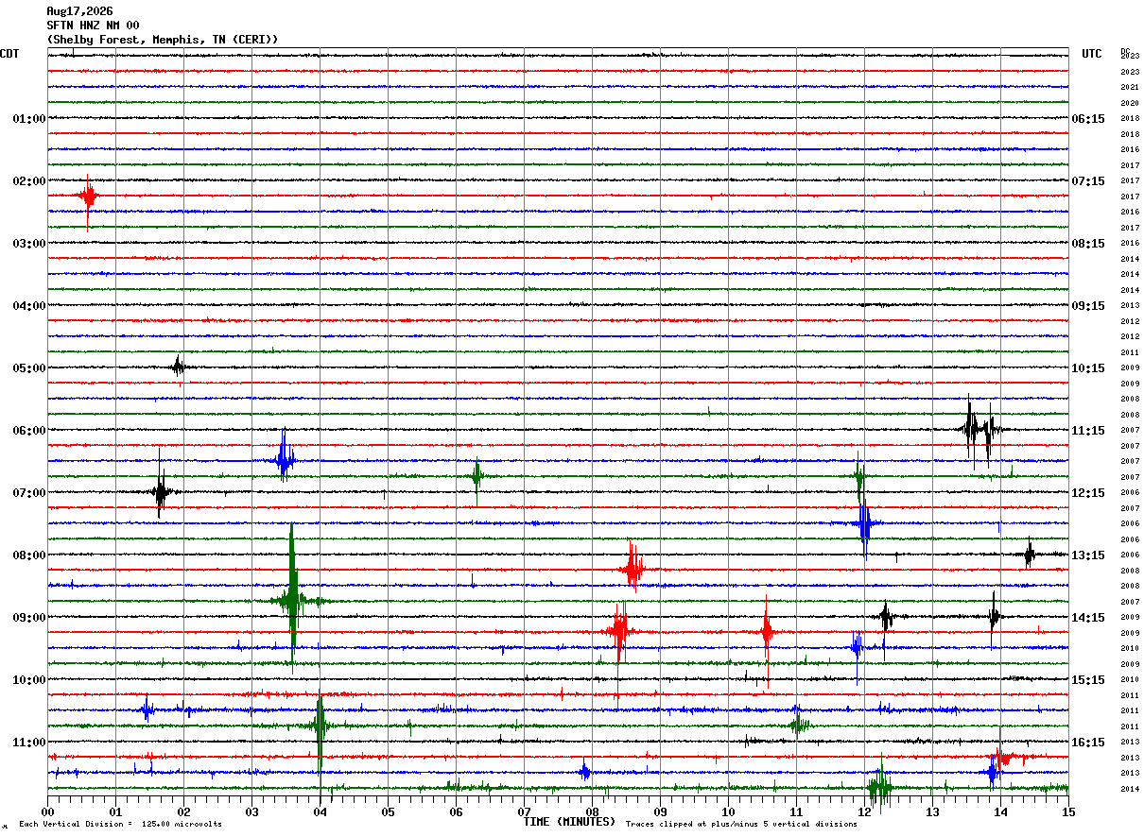This screenshot has width=1144, height=837.
Task: Select the vertical division microvolts note
Action: pyautogui.click(x=120, y=825)
